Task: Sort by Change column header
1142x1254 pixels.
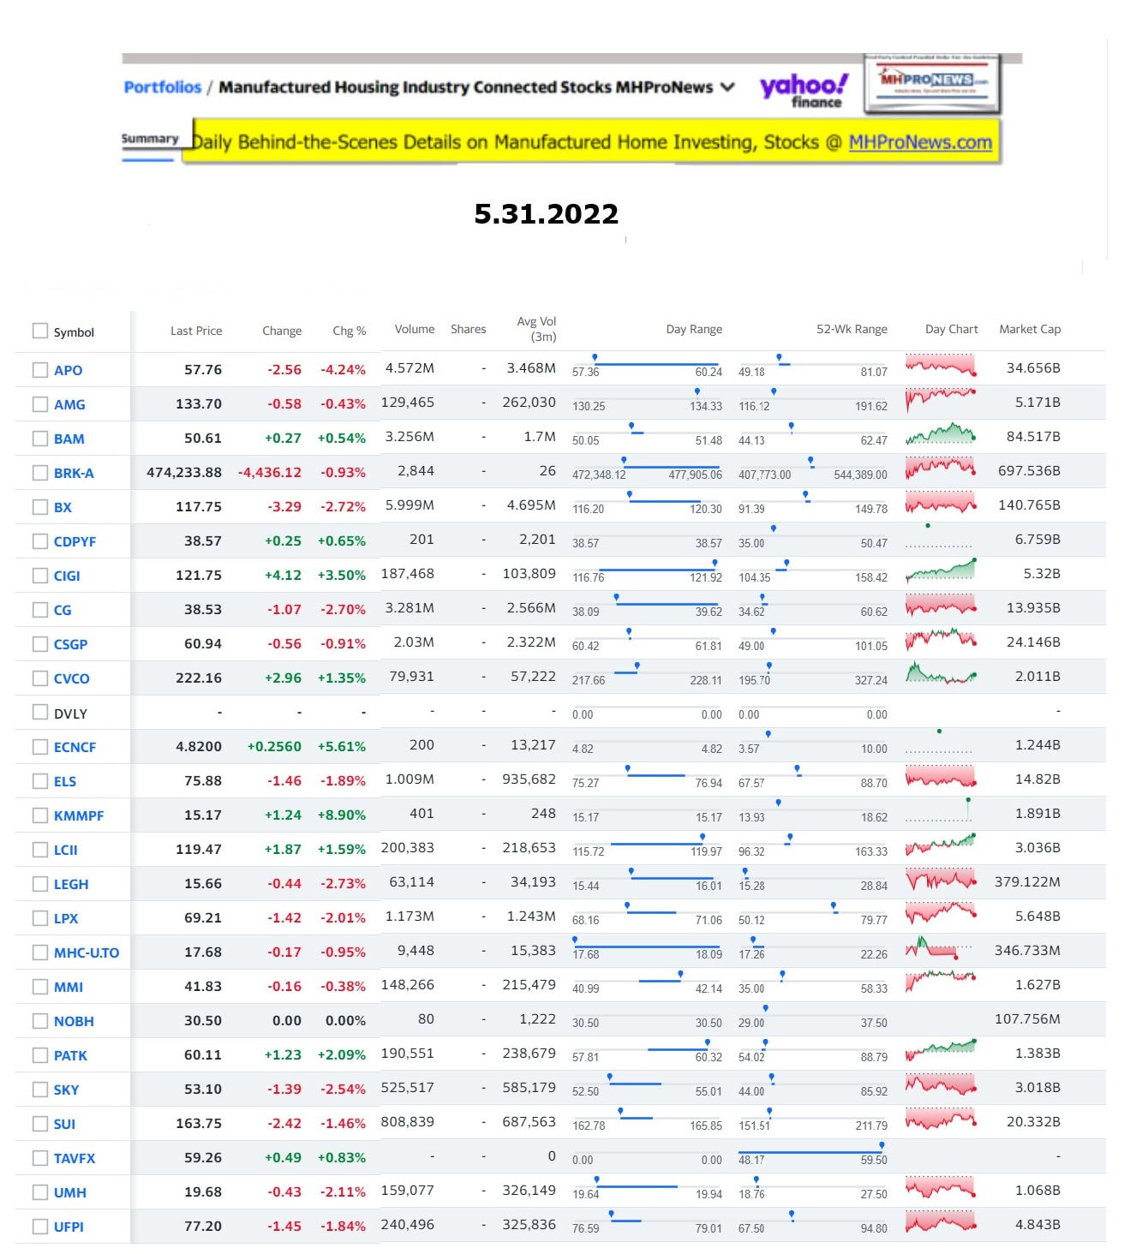Action: (282, 331)
